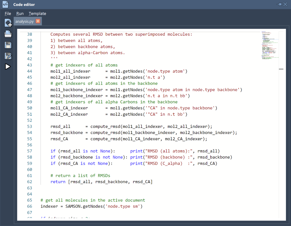Click the vertical scrollbar handle
The width and height of the screenshot is (291, 226).
point(281,69)
